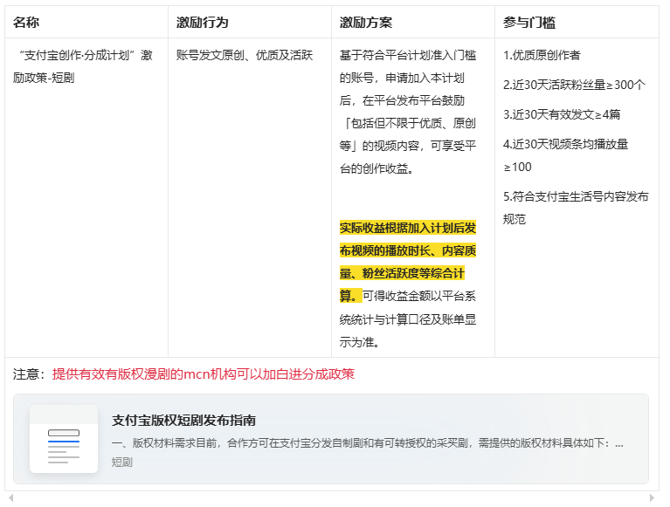Click the line 4.近30天视频条均播放量
Viewport: 670px width, 507px height.
(565, 144)
